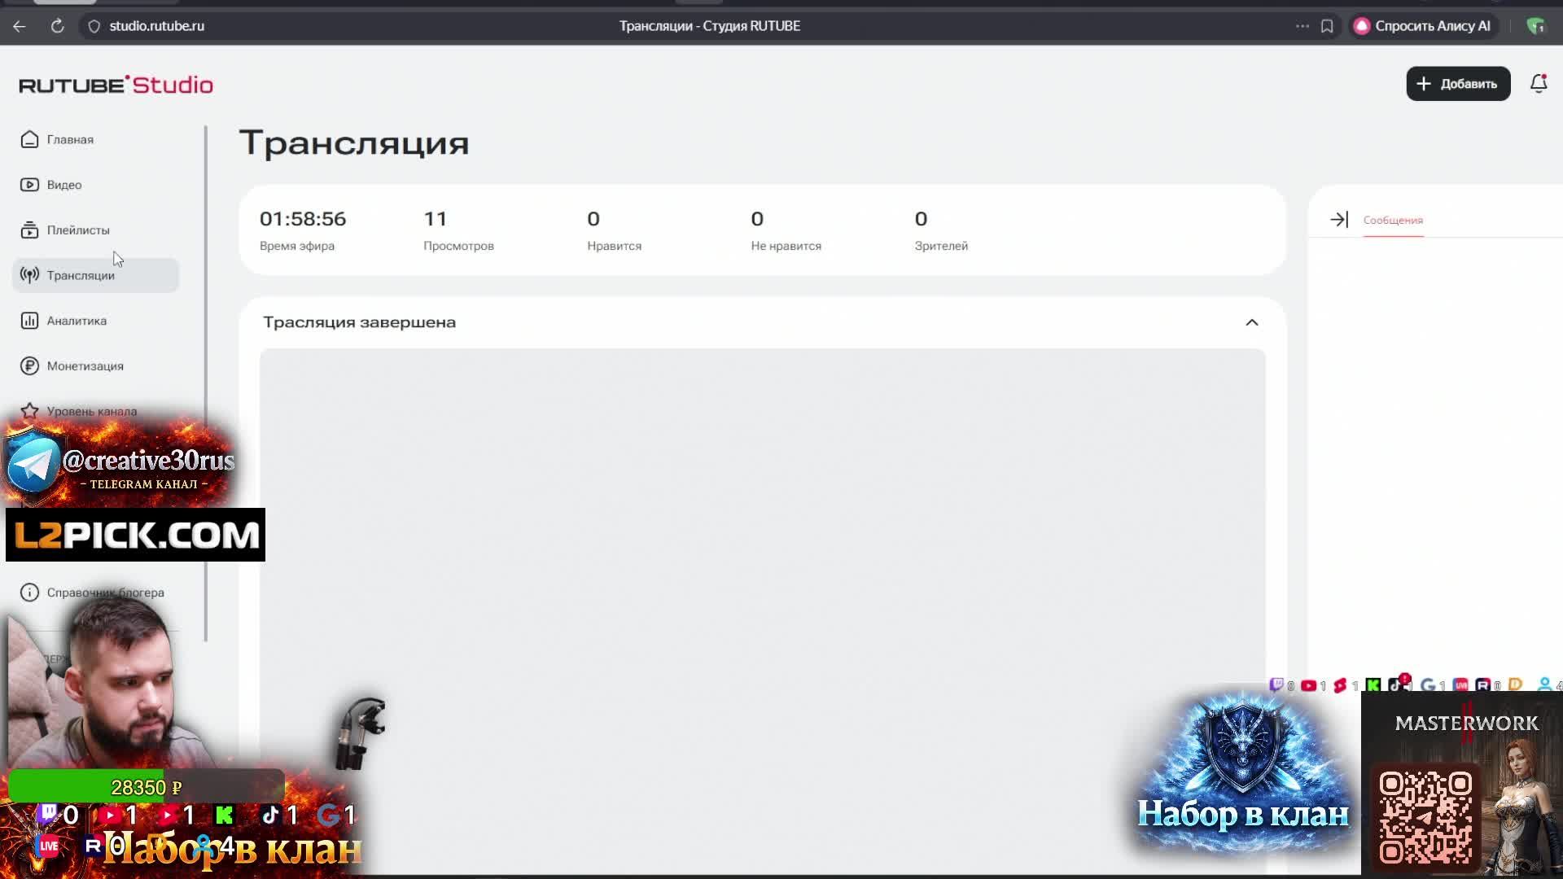Click the notifications bell icon
Image resolution: width=1563 pixels, height=879 pixels.
1538,84
